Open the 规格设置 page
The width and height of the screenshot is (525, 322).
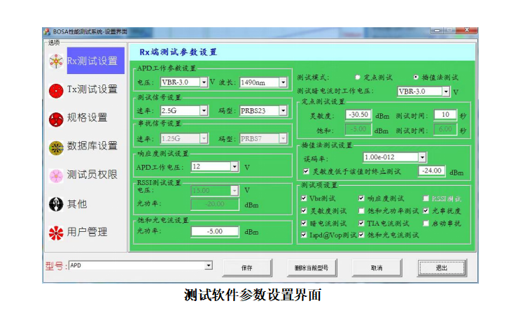(87, 117)
